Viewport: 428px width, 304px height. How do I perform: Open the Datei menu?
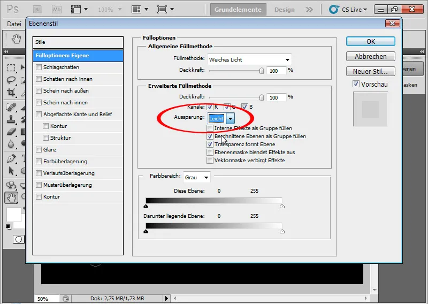(x=14, y=24)
